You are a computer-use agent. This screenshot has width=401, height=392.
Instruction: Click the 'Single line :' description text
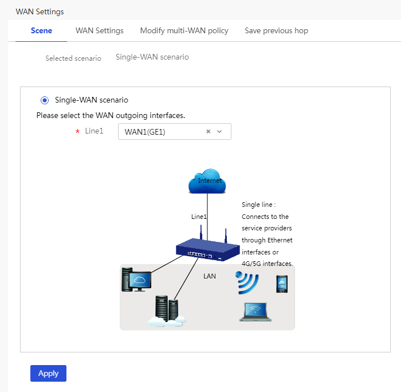pyautogui.click(x=258, y=205)
